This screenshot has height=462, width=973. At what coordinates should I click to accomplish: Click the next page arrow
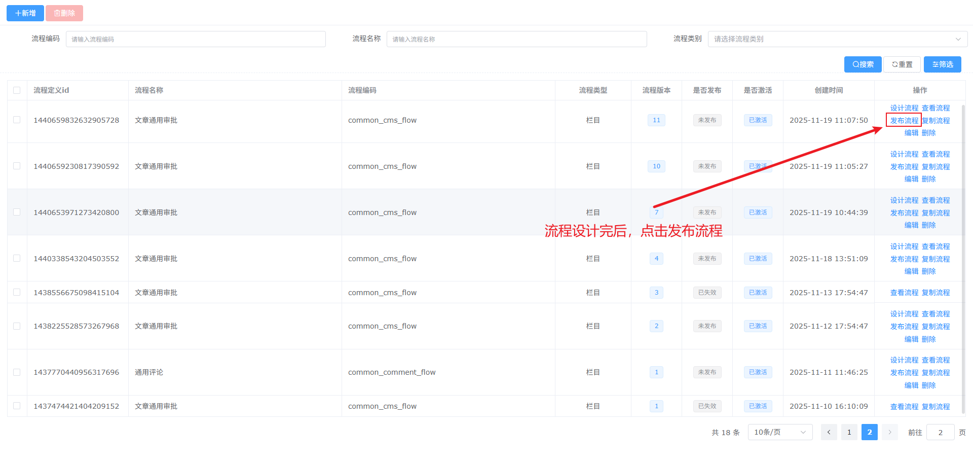889,432
